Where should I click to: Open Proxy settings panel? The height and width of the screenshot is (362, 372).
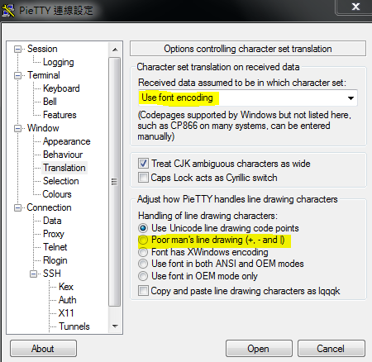tap(54, 234)
